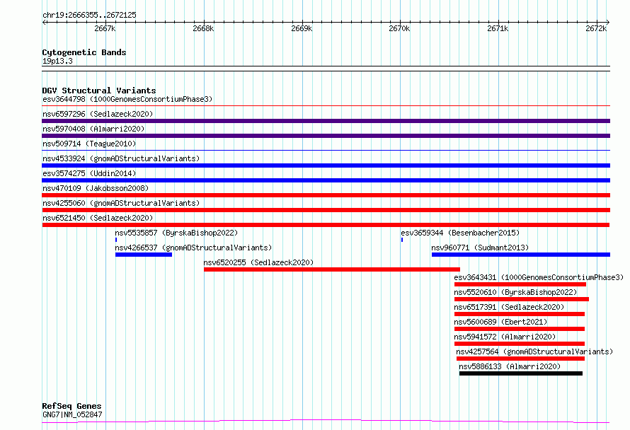Click the 2672k ruler position
Image resolution: width=630 pixels, height=430 pixels.
(x=596, y=28)
